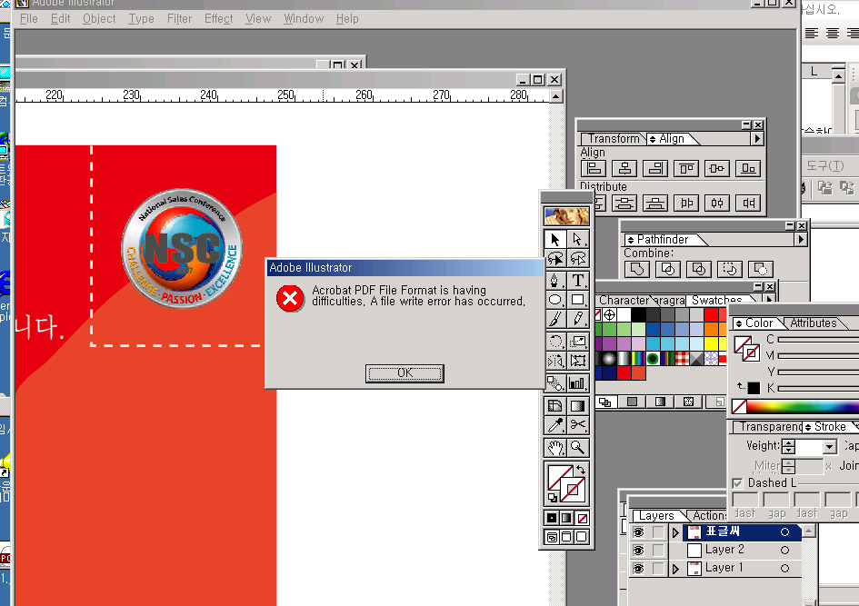Click the CMYK color spectrum bar
This screenshot has width=859, height=606.
(x=802, y=406)
